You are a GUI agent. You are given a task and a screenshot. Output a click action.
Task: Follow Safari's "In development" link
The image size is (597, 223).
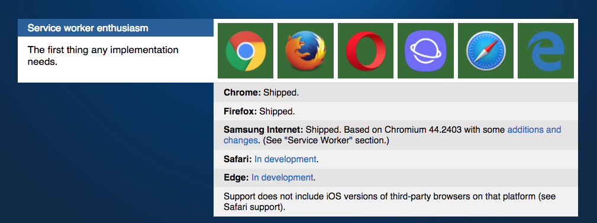pos(285,159)
